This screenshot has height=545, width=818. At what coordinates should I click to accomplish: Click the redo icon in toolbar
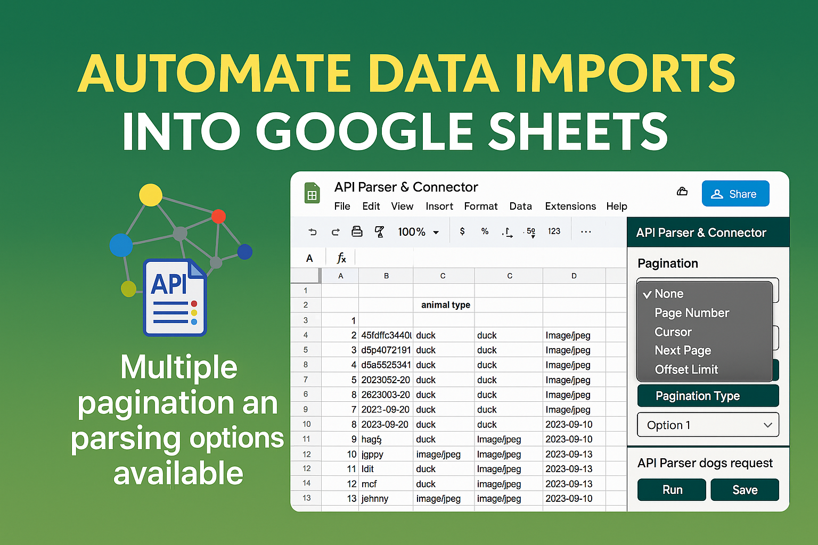pyautogui.click(x=335, y=232)
